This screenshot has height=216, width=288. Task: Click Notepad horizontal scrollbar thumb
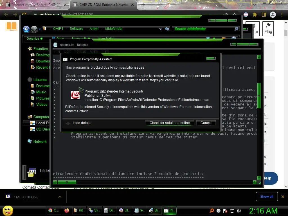click(67, 182)
